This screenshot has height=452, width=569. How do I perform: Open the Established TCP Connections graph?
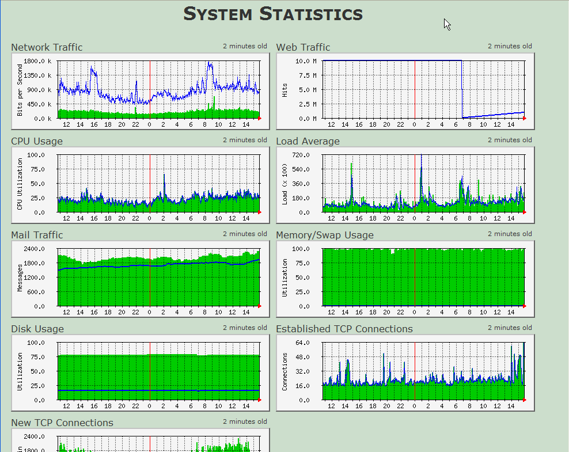pyautogui.click(x=405, y=373)
